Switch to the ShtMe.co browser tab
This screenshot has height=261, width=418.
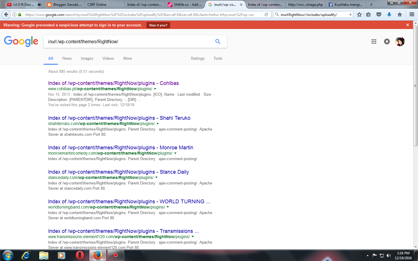(185, 5)
